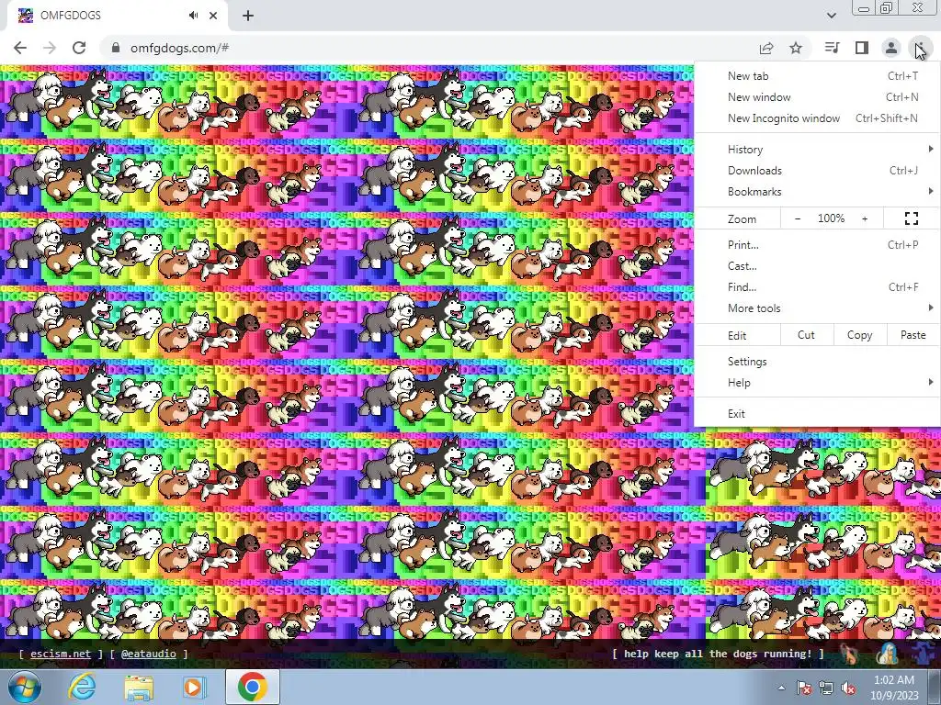
Task: Show hidden tray icons arrow
Action: [781, 688]
